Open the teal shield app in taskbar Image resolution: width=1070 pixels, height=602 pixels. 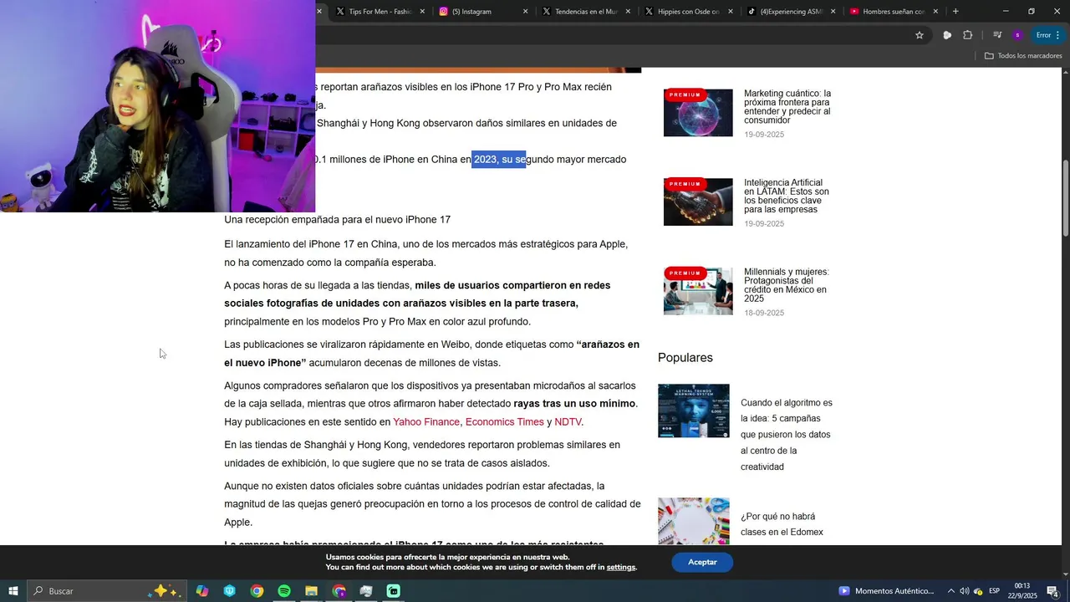(x=230, y=591)
